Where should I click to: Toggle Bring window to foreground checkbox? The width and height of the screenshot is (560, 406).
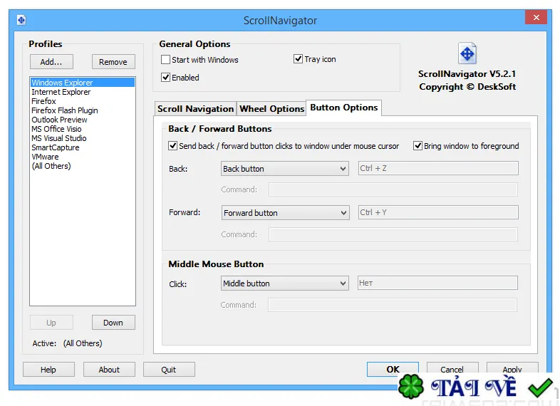click(418, 146)
